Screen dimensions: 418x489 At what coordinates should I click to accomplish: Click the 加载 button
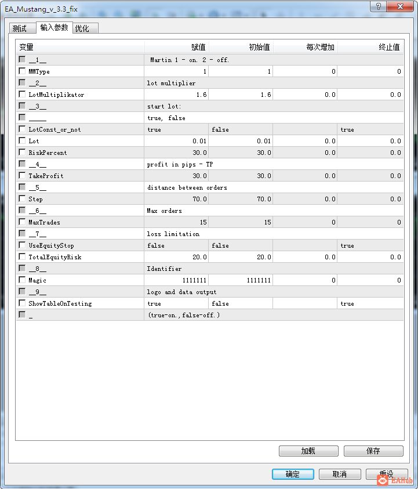(308, 451)
